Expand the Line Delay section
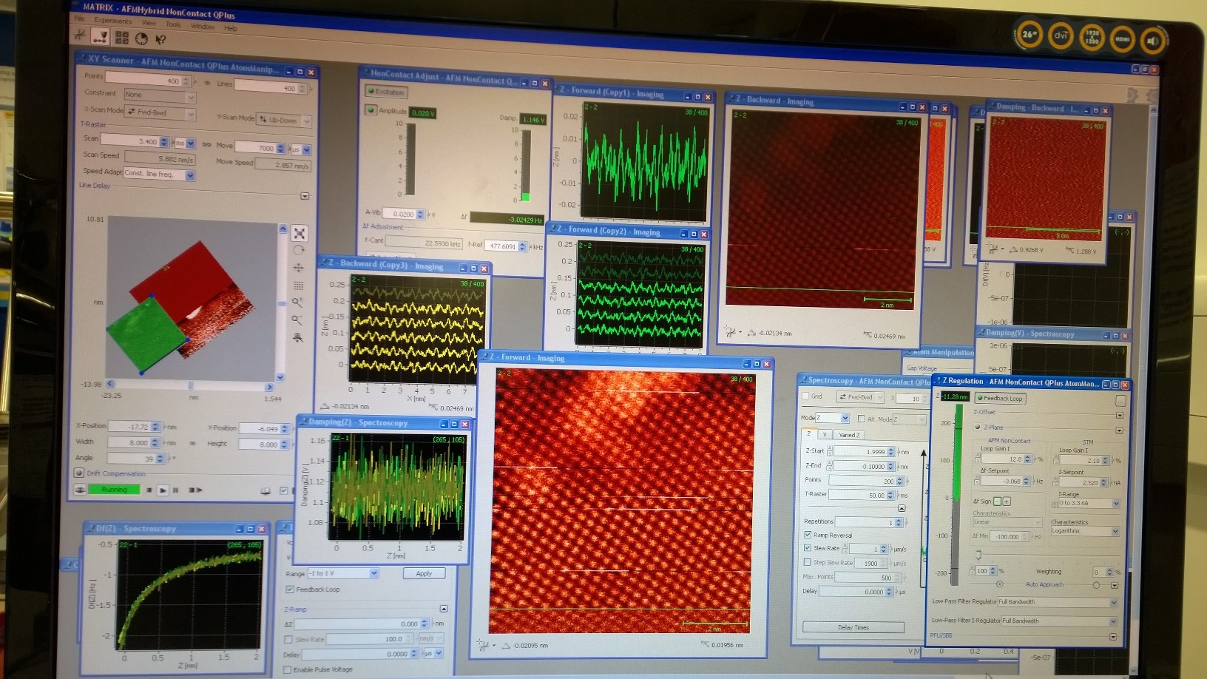 305,196
